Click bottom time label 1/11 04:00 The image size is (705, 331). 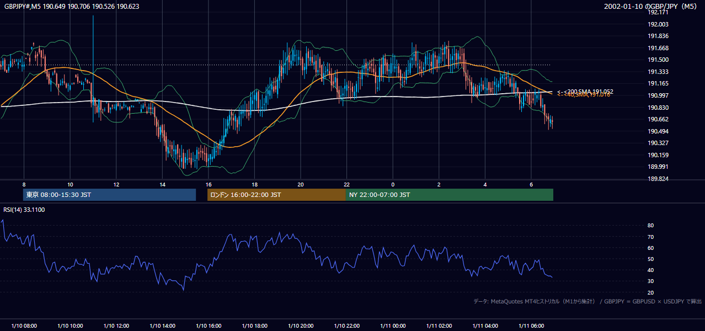(485, 326)
